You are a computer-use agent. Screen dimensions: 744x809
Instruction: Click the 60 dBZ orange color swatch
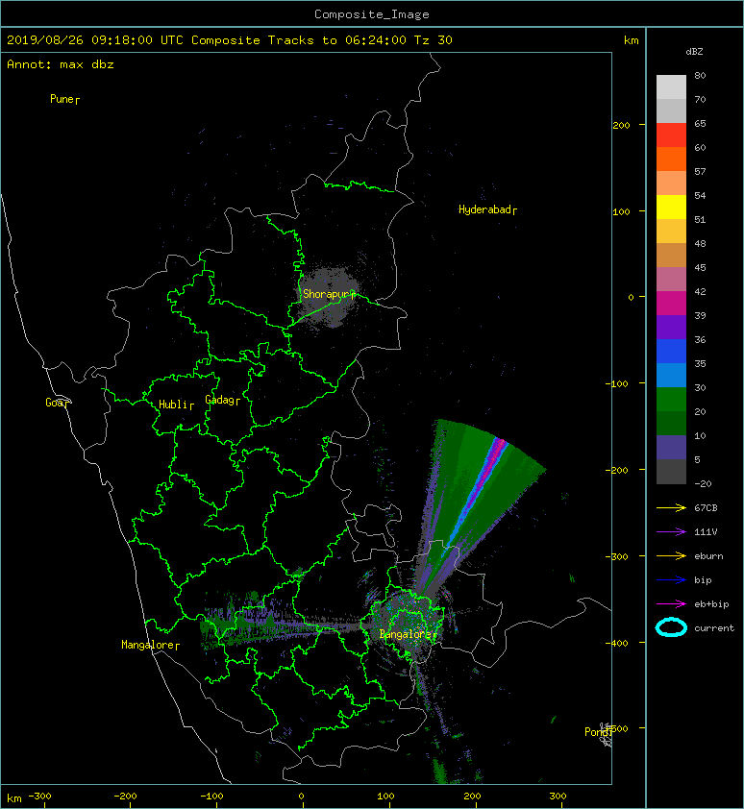point(671,159)
